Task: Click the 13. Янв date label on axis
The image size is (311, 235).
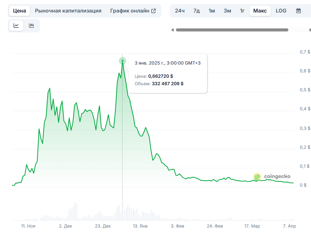Action: point(140,226)
